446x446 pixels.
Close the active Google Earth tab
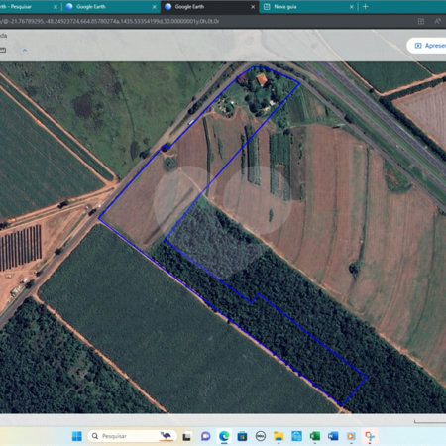[x=253, y=7]
